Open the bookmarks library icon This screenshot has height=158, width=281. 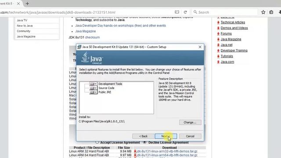click(x=271, y=12)
